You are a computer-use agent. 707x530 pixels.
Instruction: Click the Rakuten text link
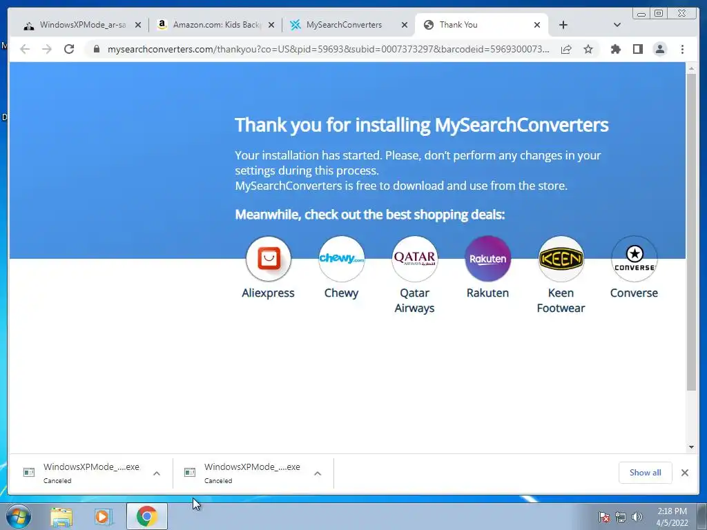(x=487, y=293)
